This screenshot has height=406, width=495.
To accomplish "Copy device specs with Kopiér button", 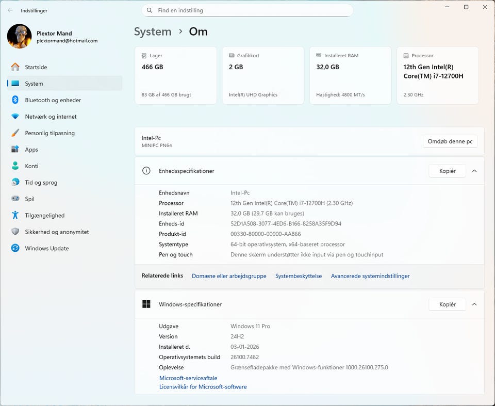I will [x=447, y=171].
